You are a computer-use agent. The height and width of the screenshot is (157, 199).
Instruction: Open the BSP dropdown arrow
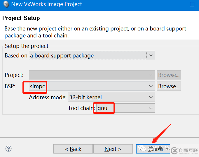point(151,86)
